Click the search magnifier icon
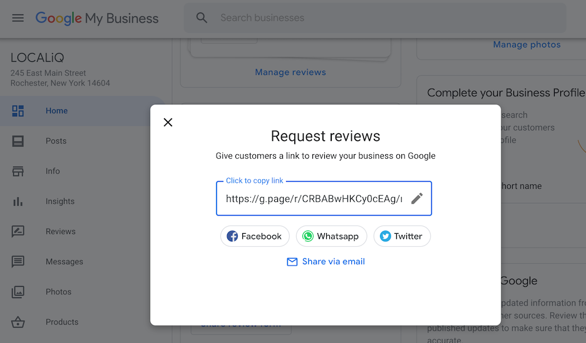 tap(202, 17)
